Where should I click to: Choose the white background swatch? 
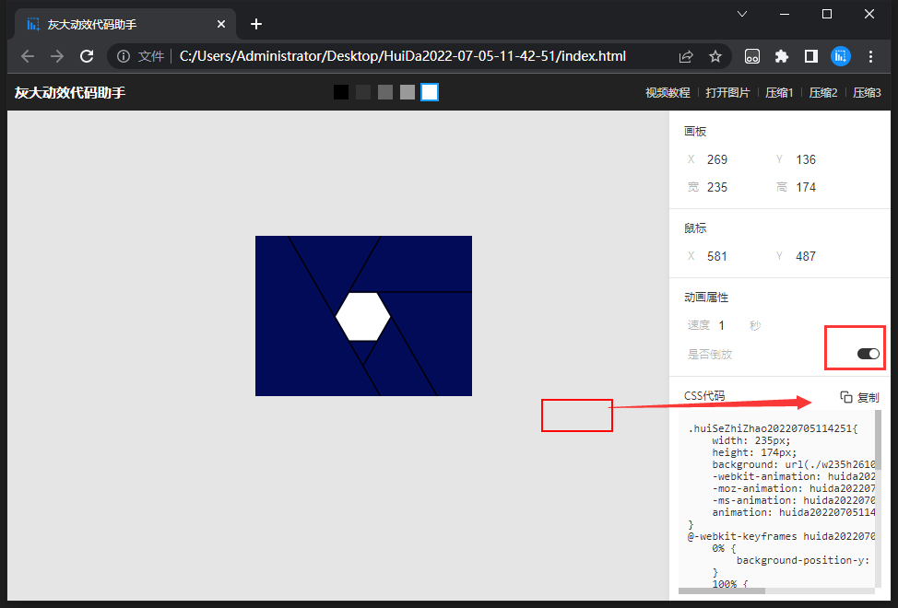[x=430, y=92]
